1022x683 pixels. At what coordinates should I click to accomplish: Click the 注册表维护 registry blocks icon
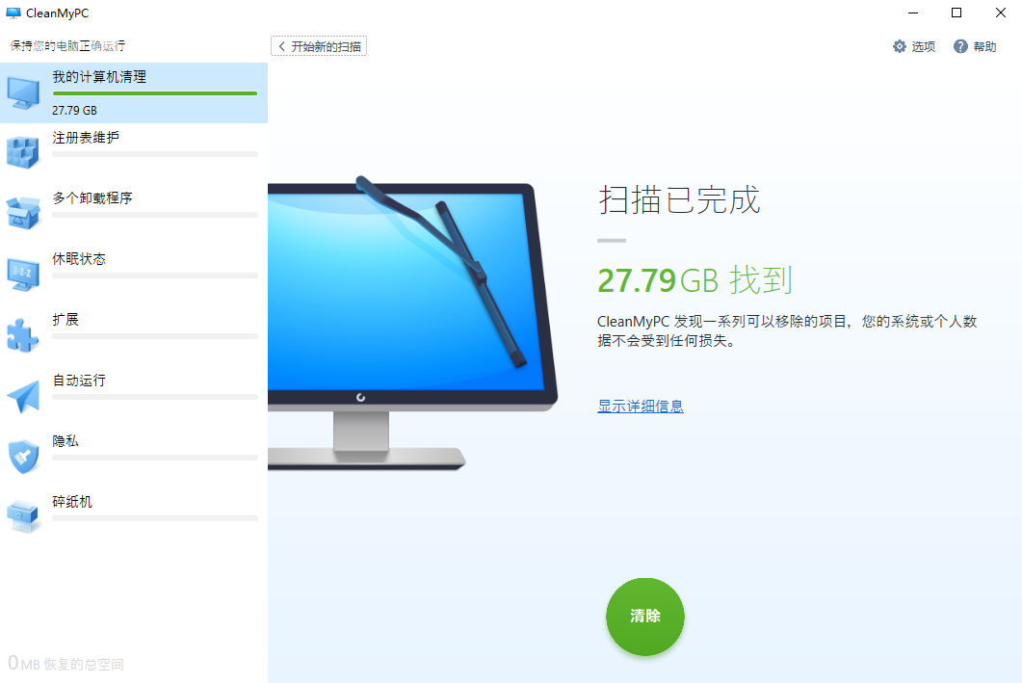[x=21, y=152]
